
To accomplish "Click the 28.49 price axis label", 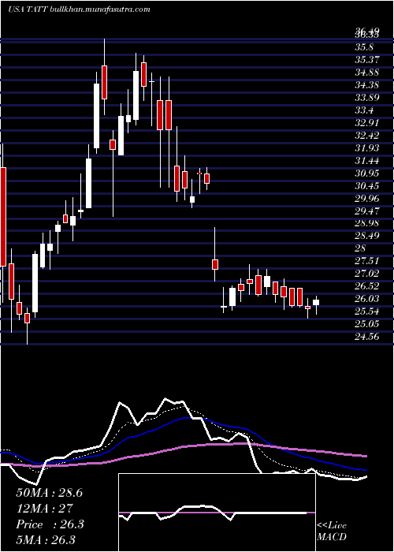I will [366, 236].
